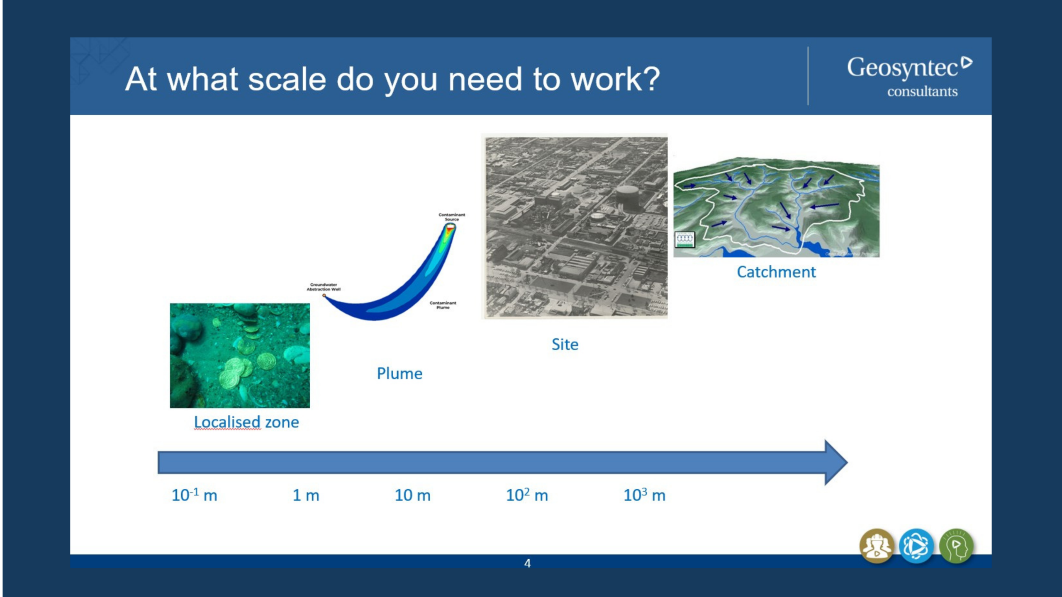Click the 'Catchment' label
Screen dimensions: 1062x597
(x=776, y=272)
